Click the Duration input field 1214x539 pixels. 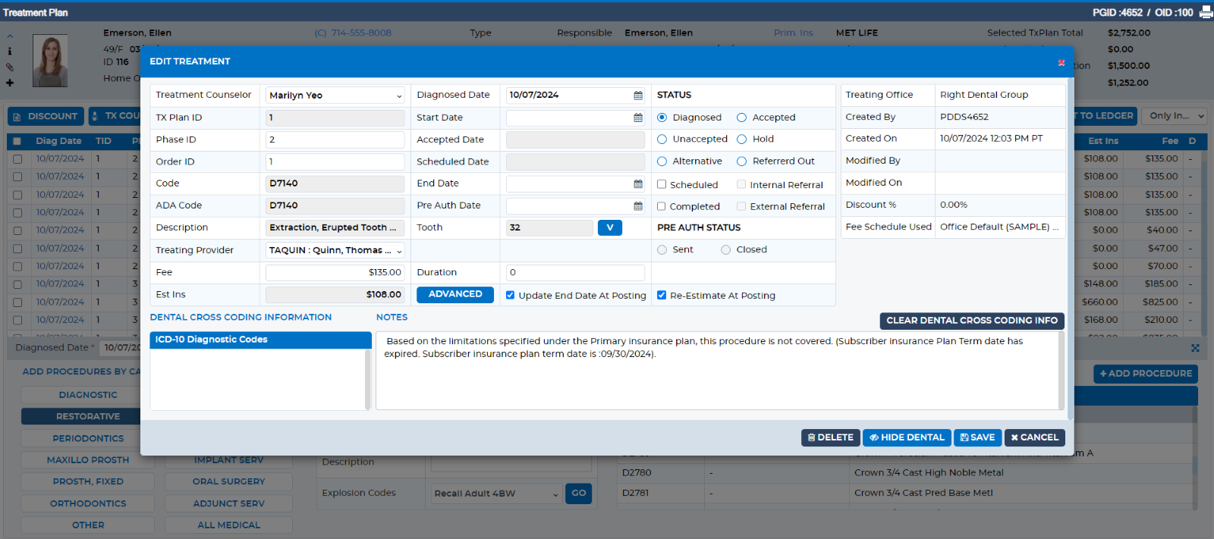[575, 273]
